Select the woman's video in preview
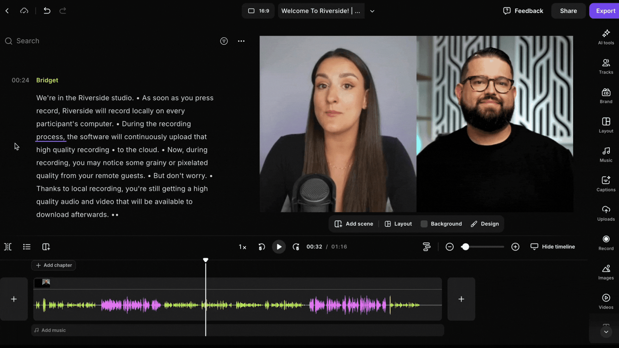The image size is (619, 348). (338, 124)
